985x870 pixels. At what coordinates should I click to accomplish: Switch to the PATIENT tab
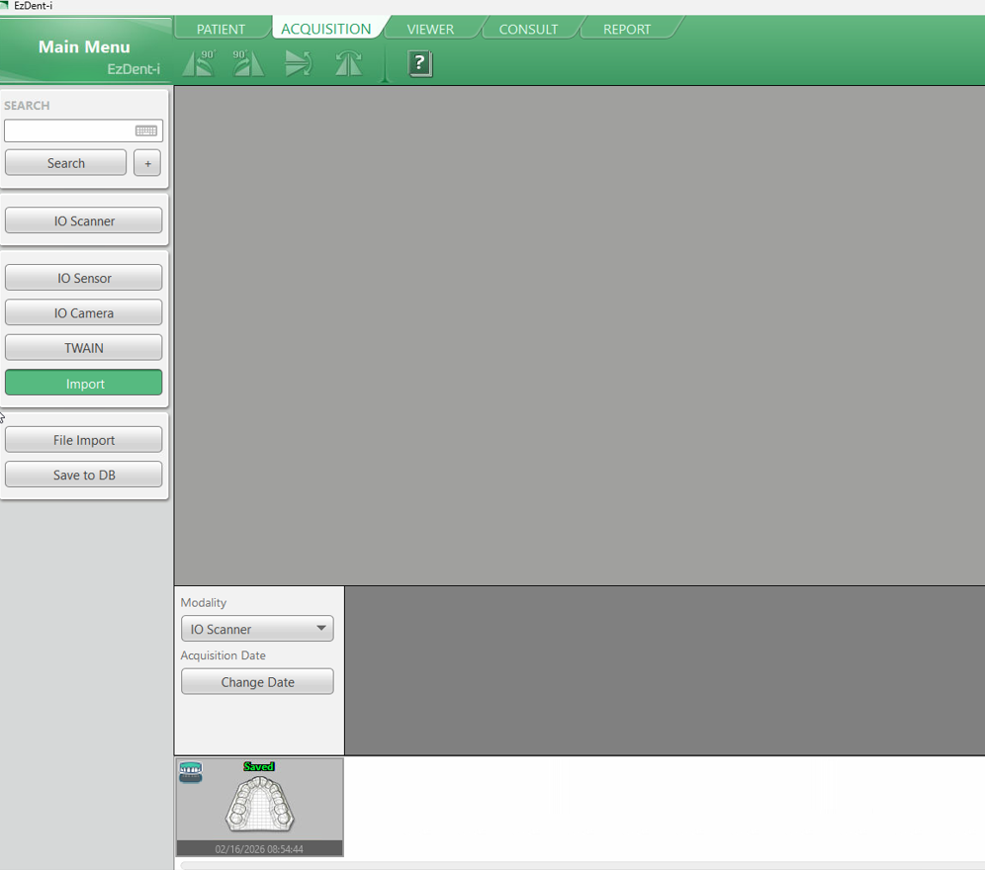[221, 29]
